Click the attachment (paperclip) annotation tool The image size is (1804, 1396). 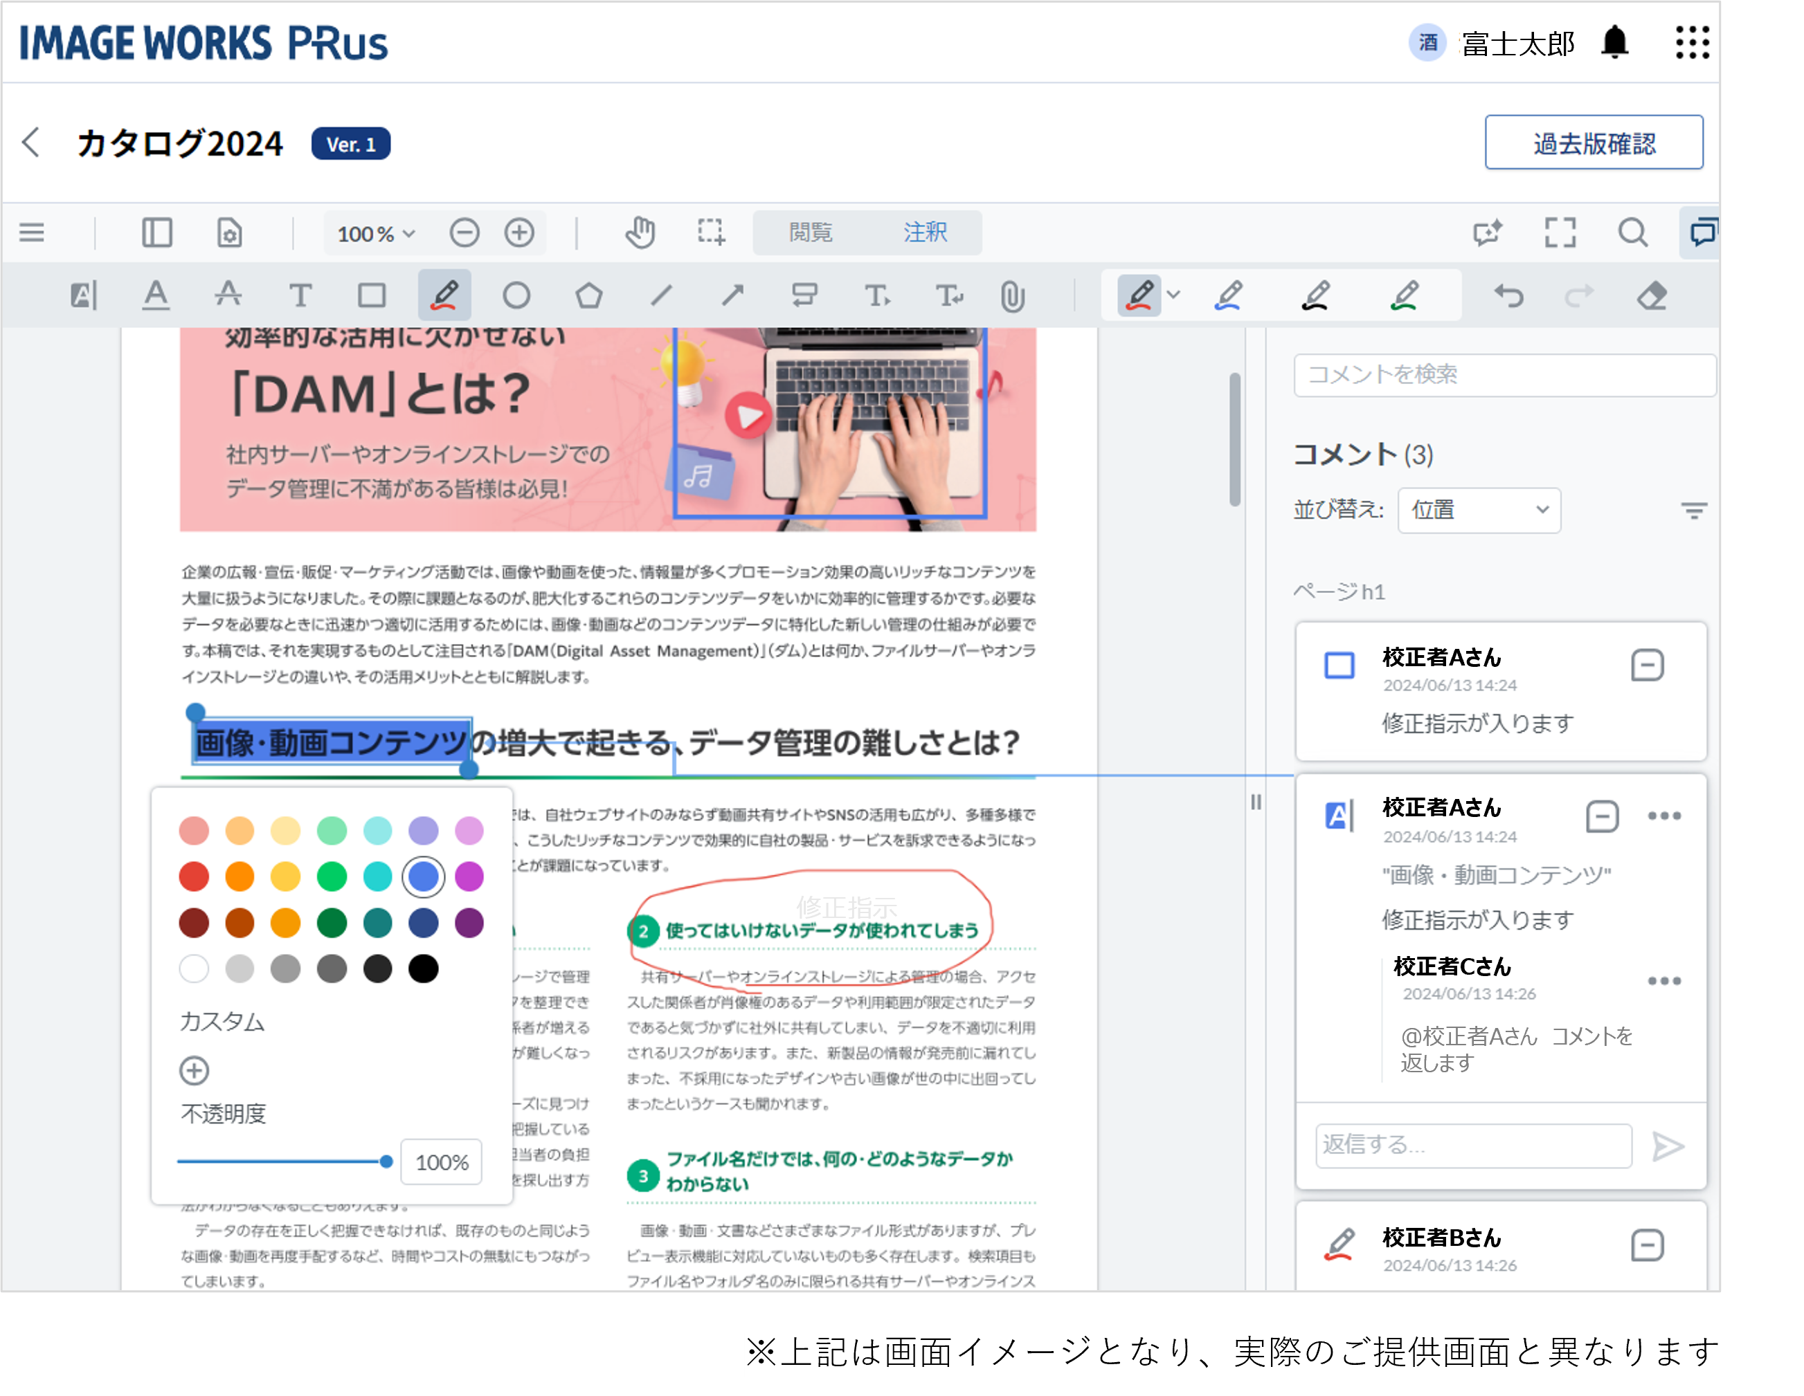pyautogui.click(x=1013, y=295)
